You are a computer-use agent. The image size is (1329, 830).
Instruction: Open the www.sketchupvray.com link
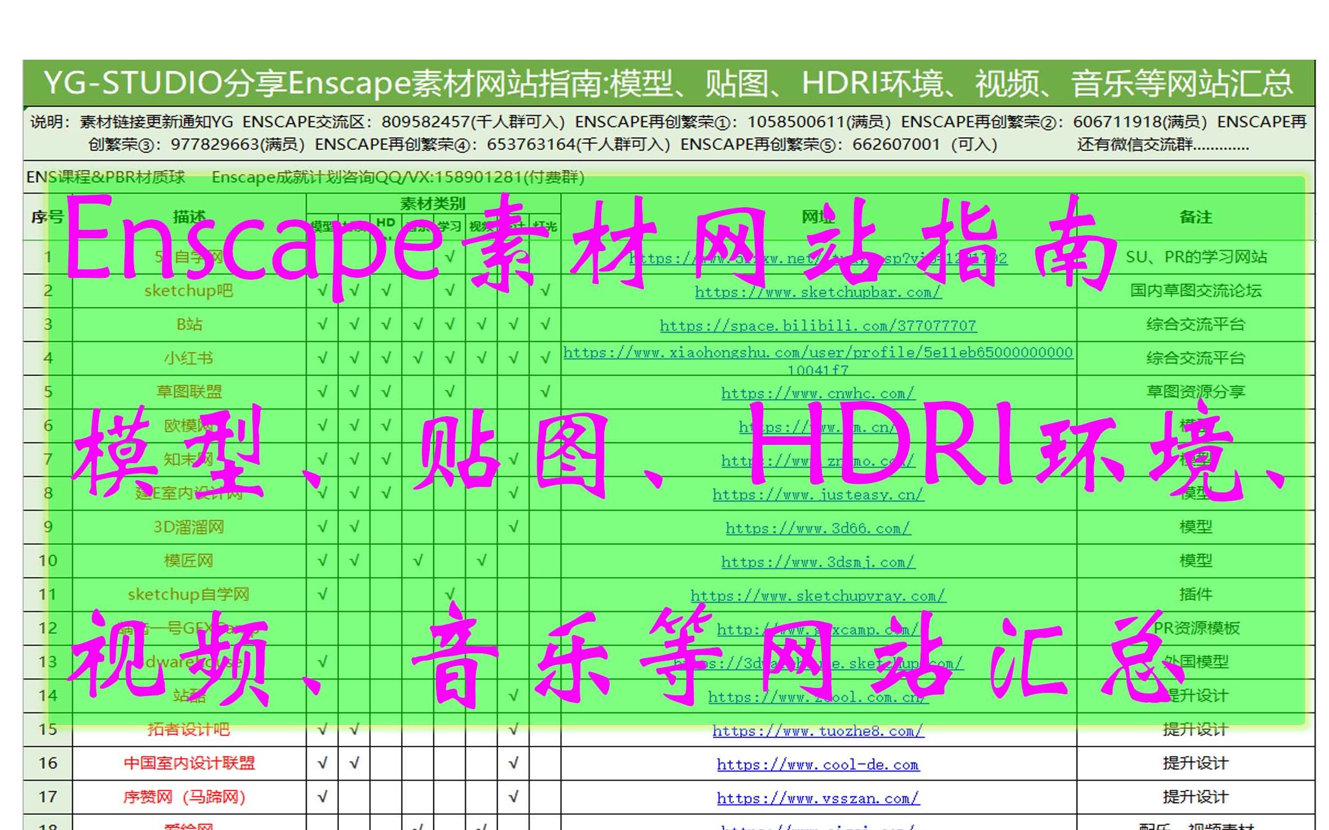[x=818, y=595]
